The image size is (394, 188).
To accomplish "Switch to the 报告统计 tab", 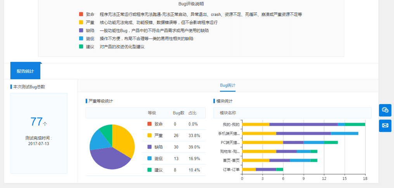I will [25, 71].
